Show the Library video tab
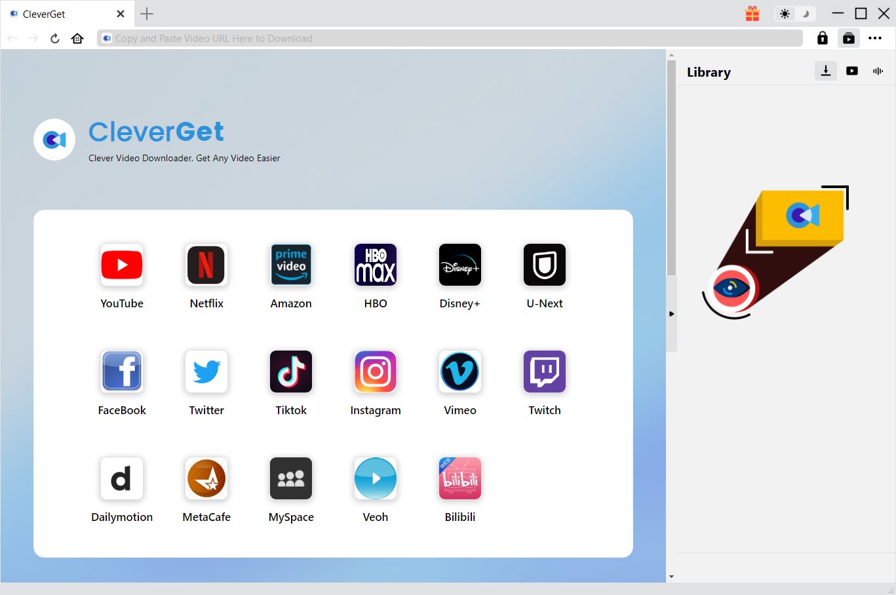Viewport: 896px width, 595px height. pyautogui.click(x=852, y=71)
